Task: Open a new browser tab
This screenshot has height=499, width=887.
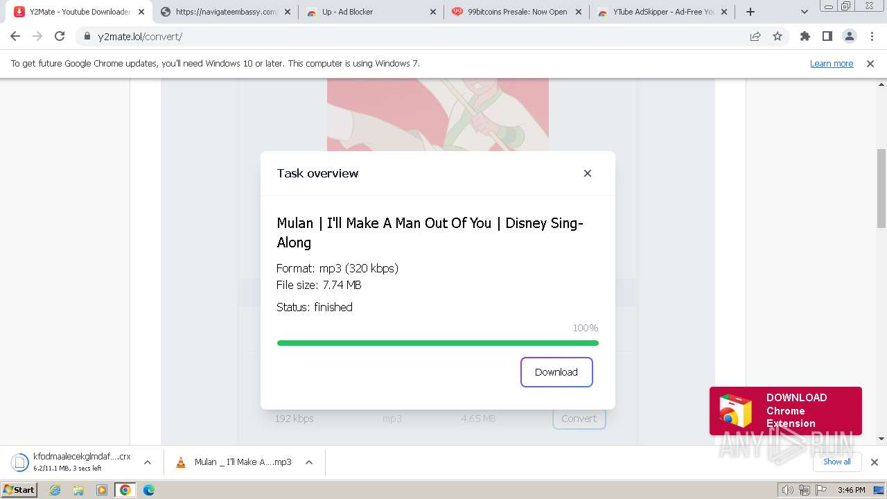Action: [x=750, y=12]
